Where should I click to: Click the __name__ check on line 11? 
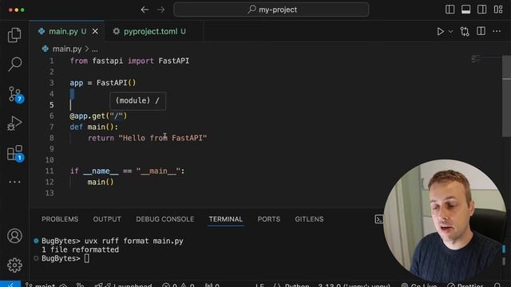tap(127, 171)
